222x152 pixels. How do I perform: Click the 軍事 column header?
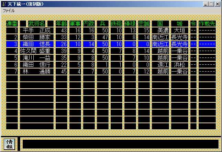(x=75, y=24)
